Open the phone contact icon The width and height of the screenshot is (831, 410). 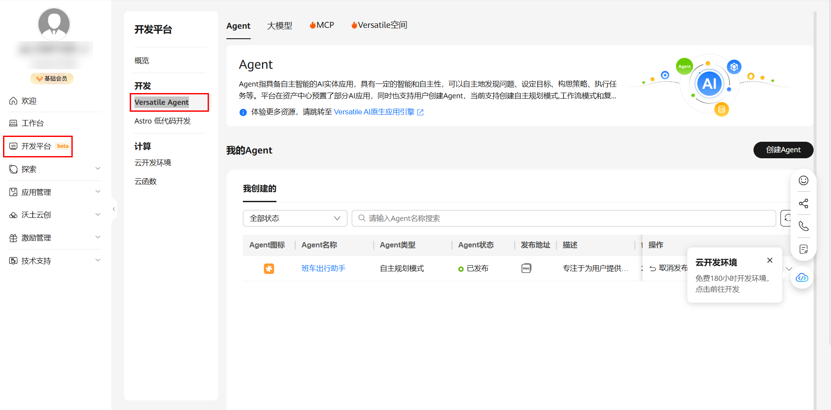(803, 226)
